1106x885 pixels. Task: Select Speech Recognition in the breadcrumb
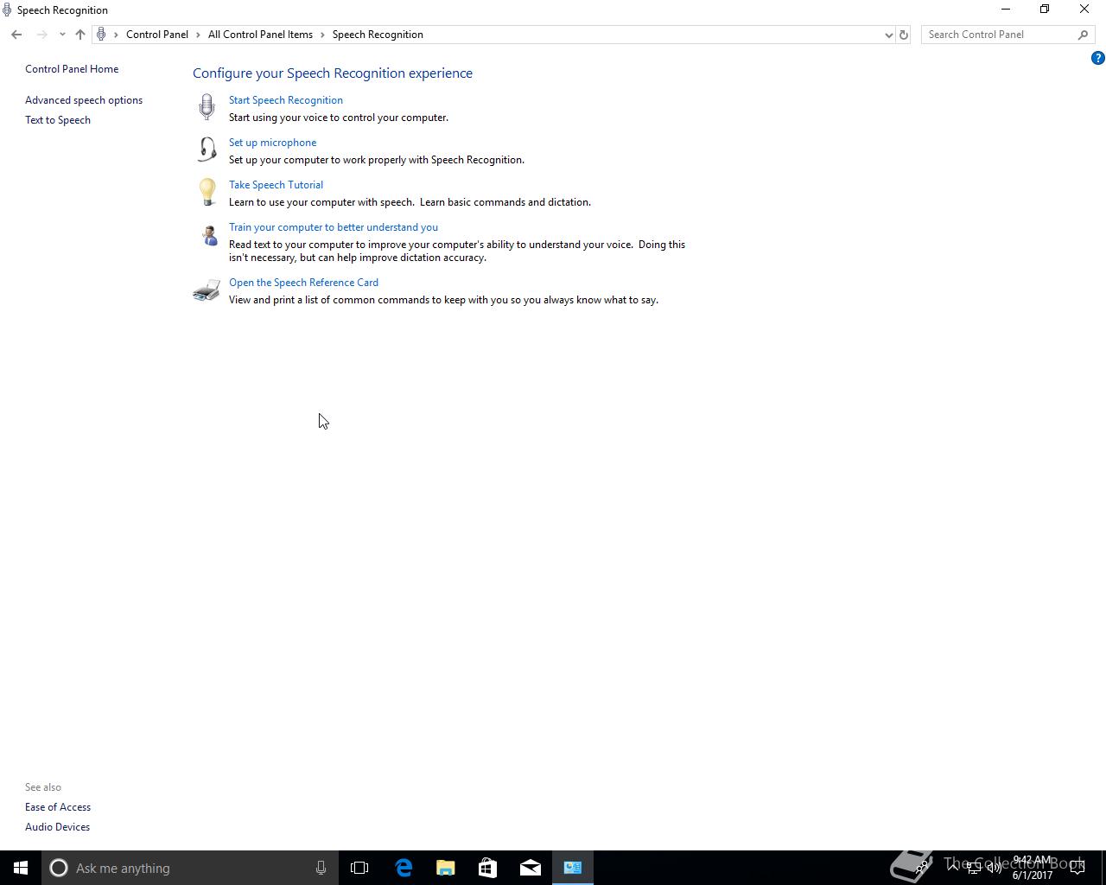pos(378,35)
